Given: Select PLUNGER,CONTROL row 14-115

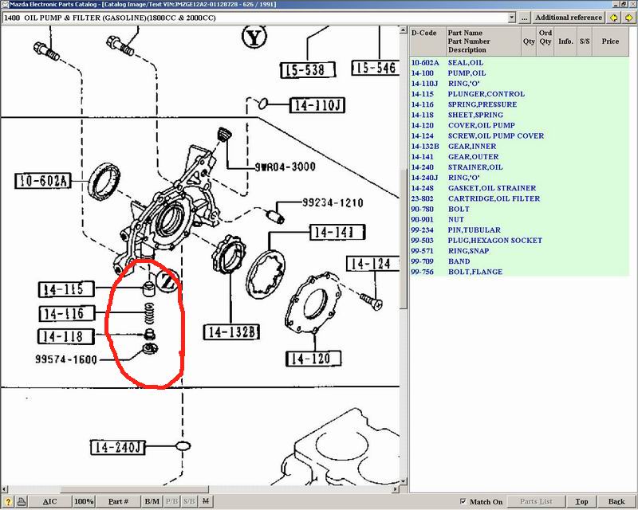Looking at the screenshot, I should click(520, 94).
